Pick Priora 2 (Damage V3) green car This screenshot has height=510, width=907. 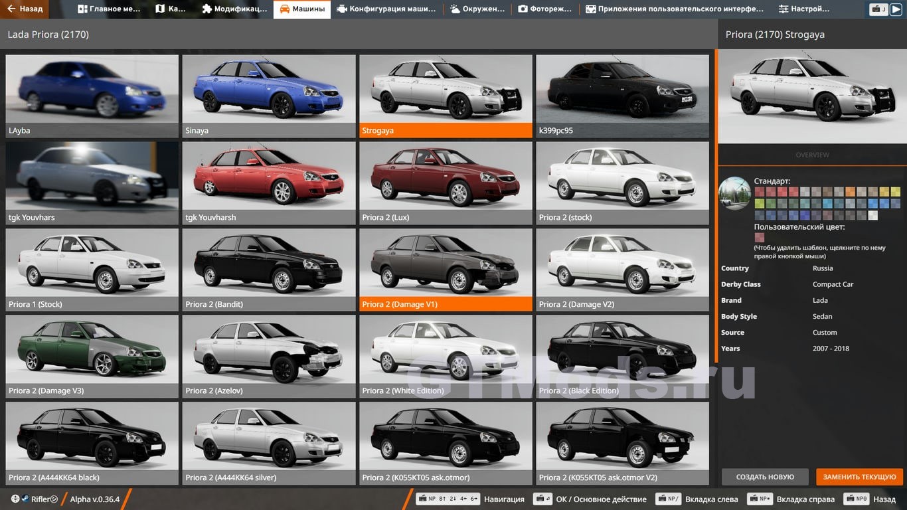[92, 357]
